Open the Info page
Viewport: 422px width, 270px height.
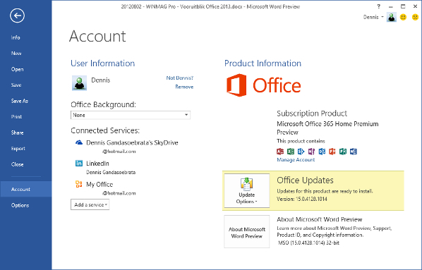pos(16,37)
